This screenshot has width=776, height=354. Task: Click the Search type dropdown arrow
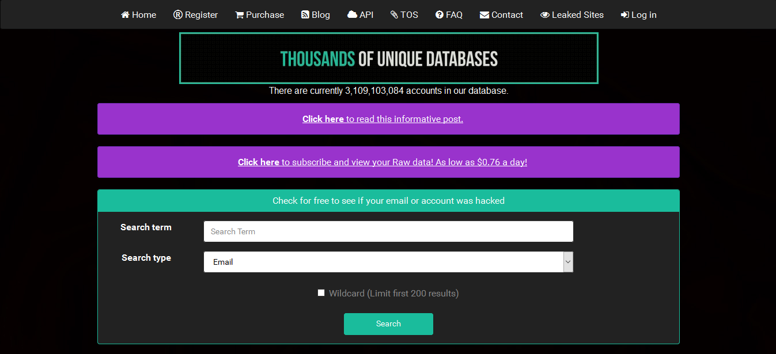point(568,262)
